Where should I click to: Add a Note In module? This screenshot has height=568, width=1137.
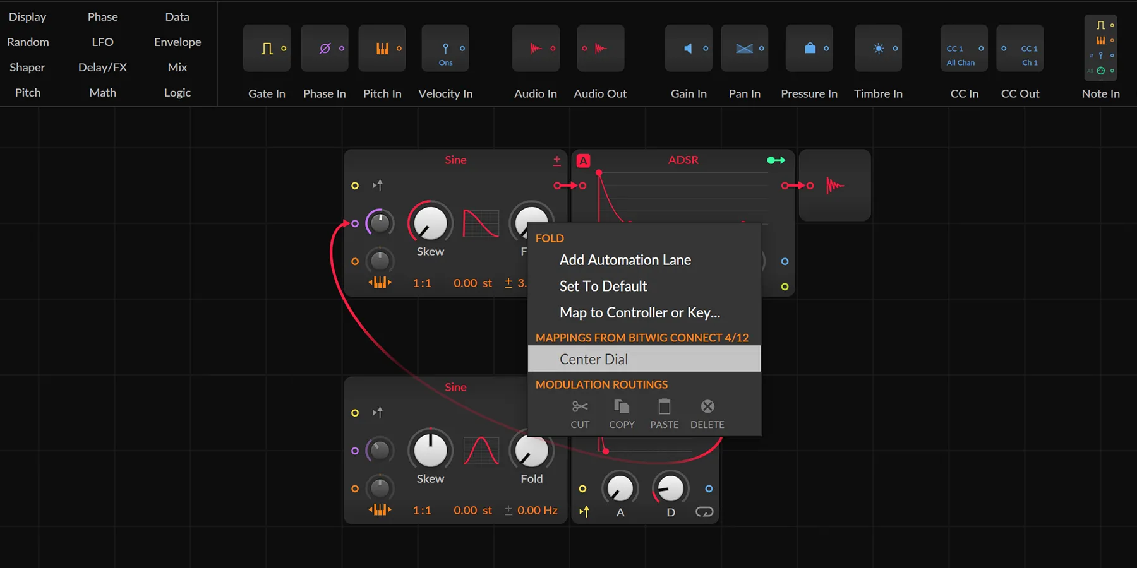coord(1100,48)
